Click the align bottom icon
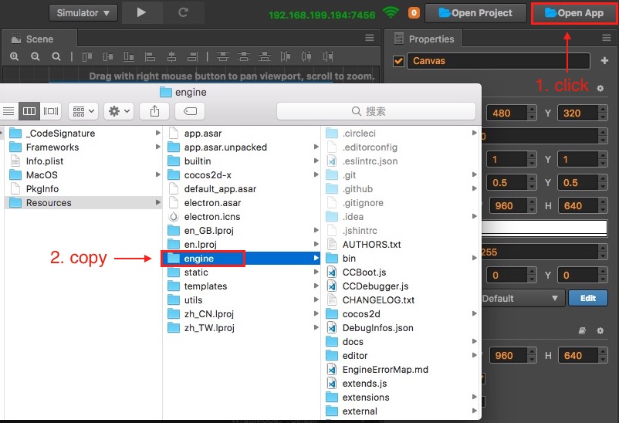The height and width of the screenshot is (423, 619). tap(129, 57)
